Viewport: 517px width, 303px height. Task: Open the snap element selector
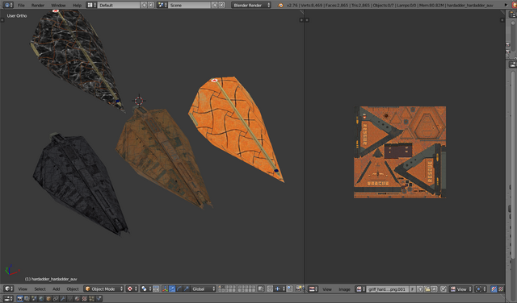[280, 288]
